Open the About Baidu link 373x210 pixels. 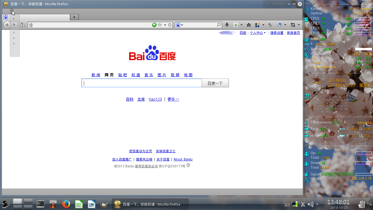pos(183,159)
